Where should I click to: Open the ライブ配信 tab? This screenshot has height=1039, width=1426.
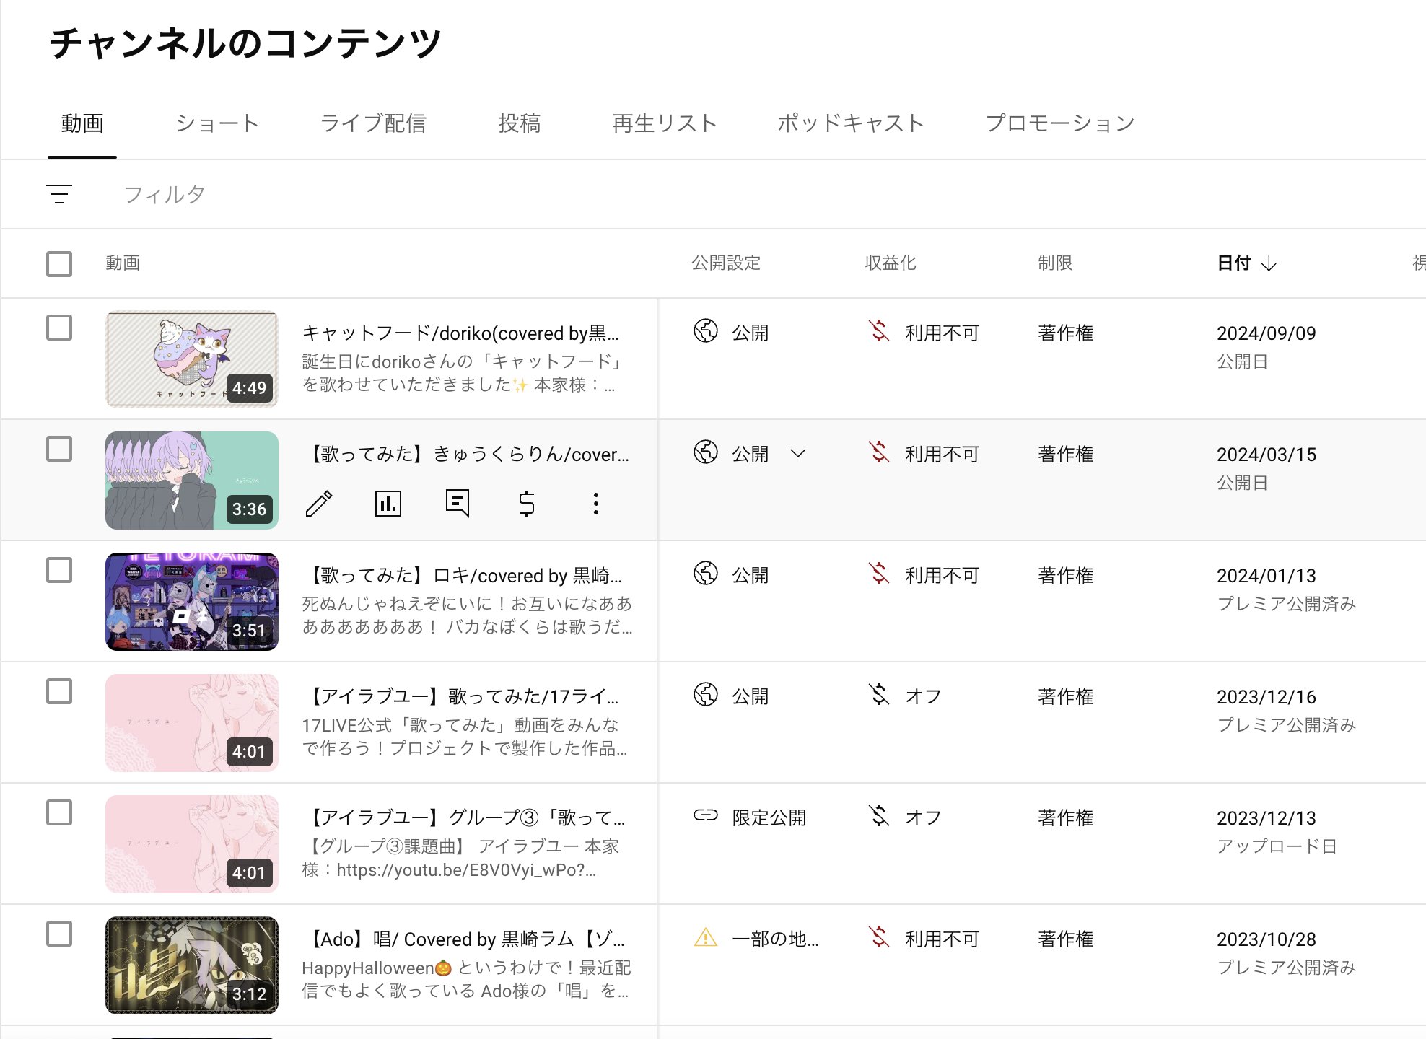[373, 123]
